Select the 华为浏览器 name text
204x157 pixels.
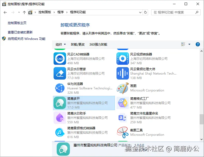(x=75, y=84)
